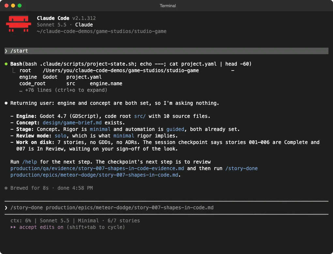Image resolution: width=333 pixels, height=254 pixels.
Task: Click the '6/7 stories' status entry
Action: point(124,221)
